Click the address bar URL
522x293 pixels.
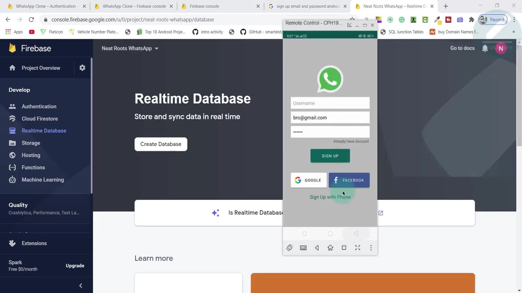click(x=133, y=20)
